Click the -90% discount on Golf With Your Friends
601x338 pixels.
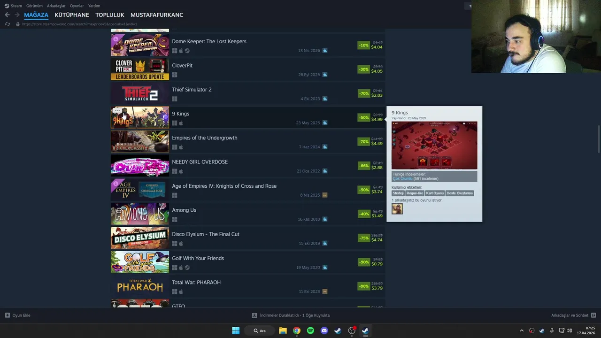pyautogui.click(x=364, y=262)
